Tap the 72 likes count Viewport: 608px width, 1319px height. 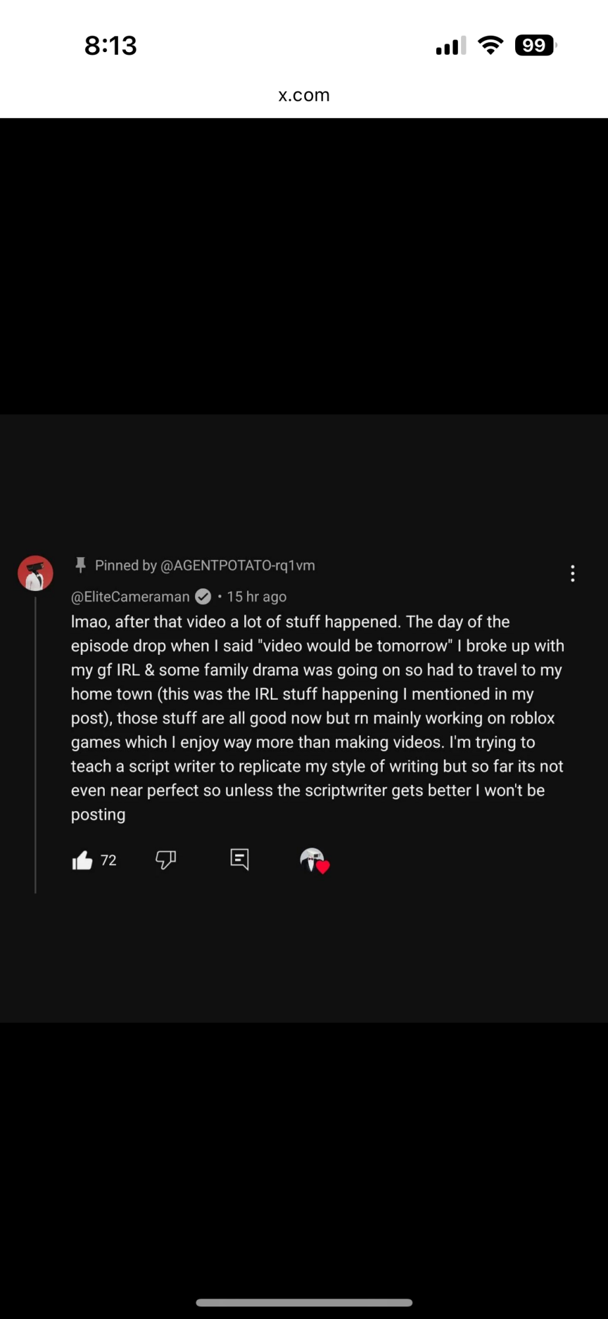click(109, 860)
